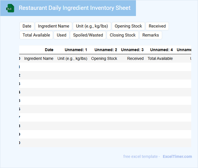The image size is (198, 168).
Task: Select the Unit (e.g., kg/lbs) tag
Action: click(92, 26)
